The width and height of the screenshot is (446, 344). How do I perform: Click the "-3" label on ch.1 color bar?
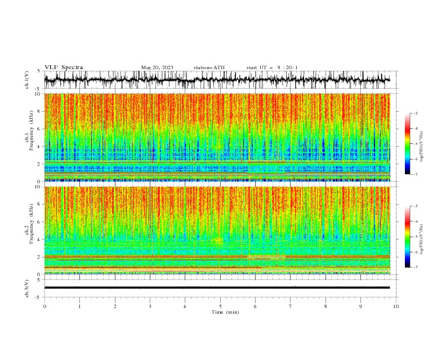415,113
